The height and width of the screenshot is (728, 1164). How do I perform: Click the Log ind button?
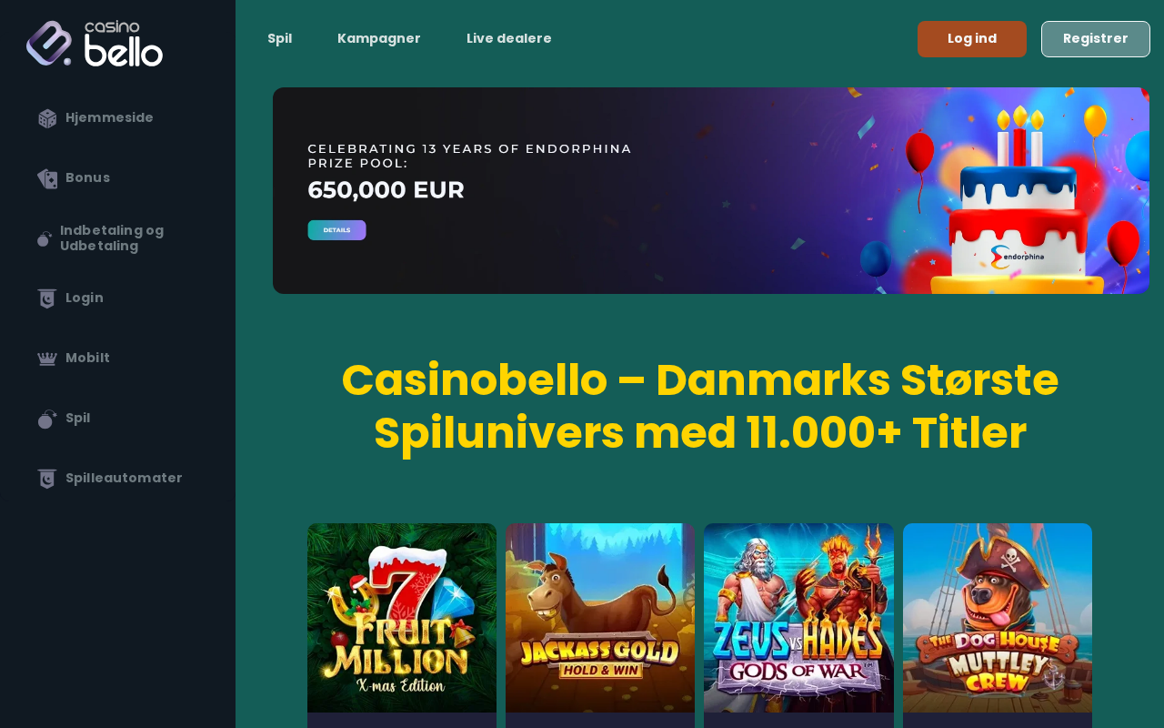pyautogui.click(x=972, y=39)
